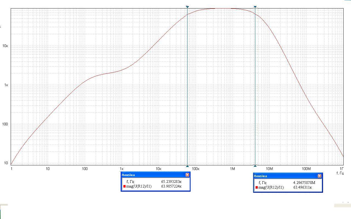This screenshot has height=219, width=351.
Task: Click the 100 label on the frequency axis
Action: pyautogui.click(x=85, y=169)
